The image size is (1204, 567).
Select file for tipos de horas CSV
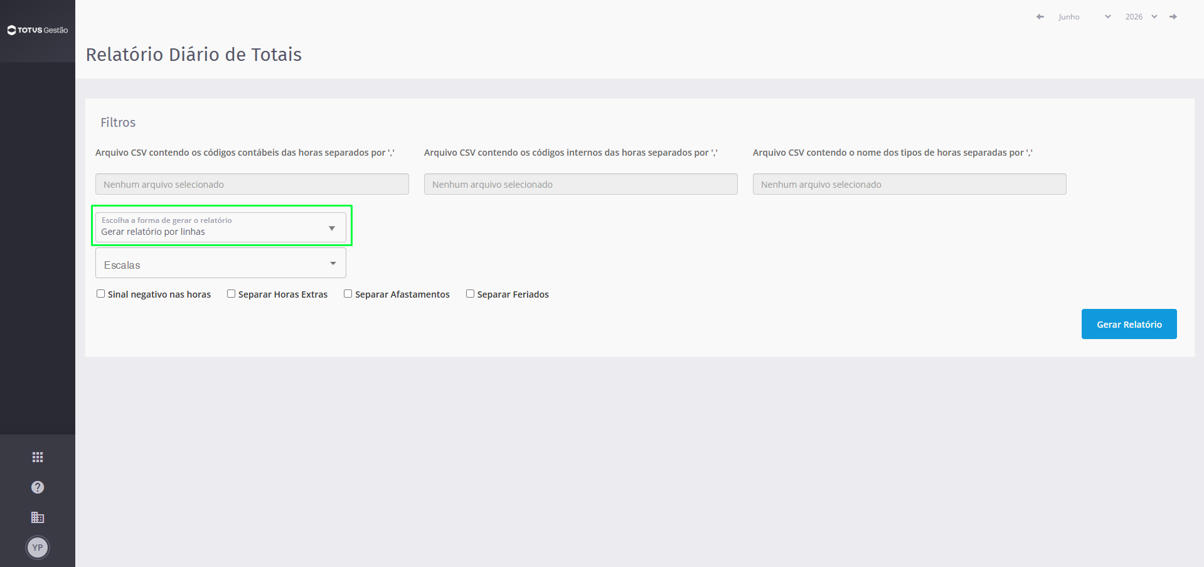[910, 184]
